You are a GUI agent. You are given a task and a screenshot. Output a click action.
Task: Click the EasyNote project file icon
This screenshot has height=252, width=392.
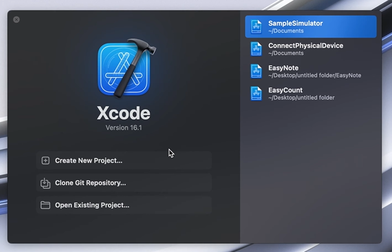pos(256,71)
